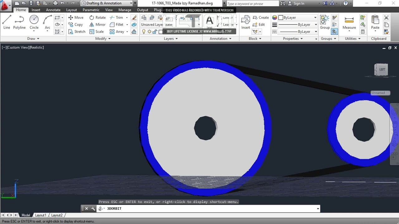Switch to the View ribbon tab
The width and height of the screenshot is (399, 224).
109,10
